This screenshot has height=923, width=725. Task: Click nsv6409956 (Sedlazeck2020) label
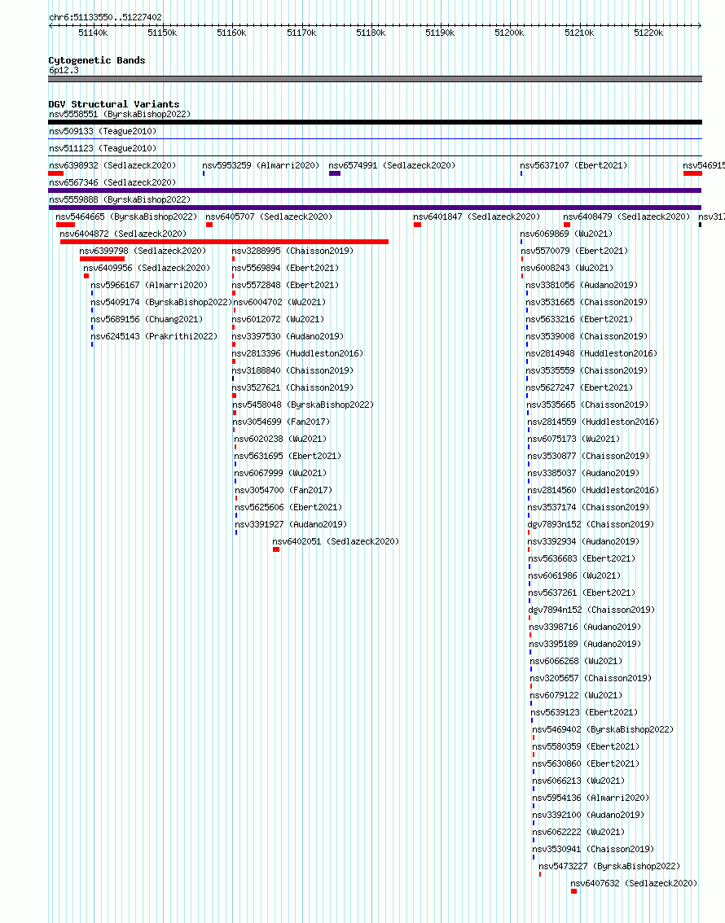coord(147,268)
